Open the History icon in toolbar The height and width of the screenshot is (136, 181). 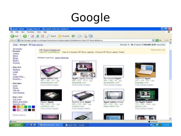click(73, 36)
